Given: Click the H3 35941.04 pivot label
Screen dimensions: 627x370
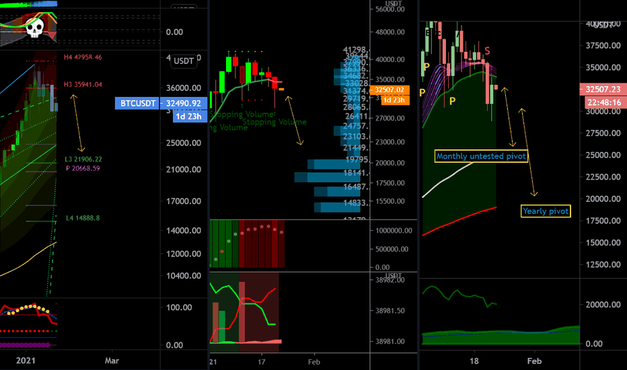Looking at the screenshot, I should pyautogui.click(x=83, y=84).
